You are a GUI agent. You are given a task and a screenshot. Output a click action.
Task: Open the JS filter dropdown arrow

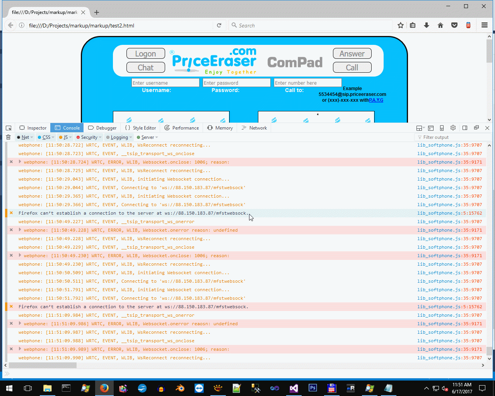click(70, 137)
